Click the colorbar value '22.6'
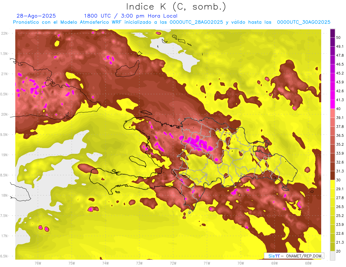The width and height of the screenshot is (346, 267). click(340, 233)
